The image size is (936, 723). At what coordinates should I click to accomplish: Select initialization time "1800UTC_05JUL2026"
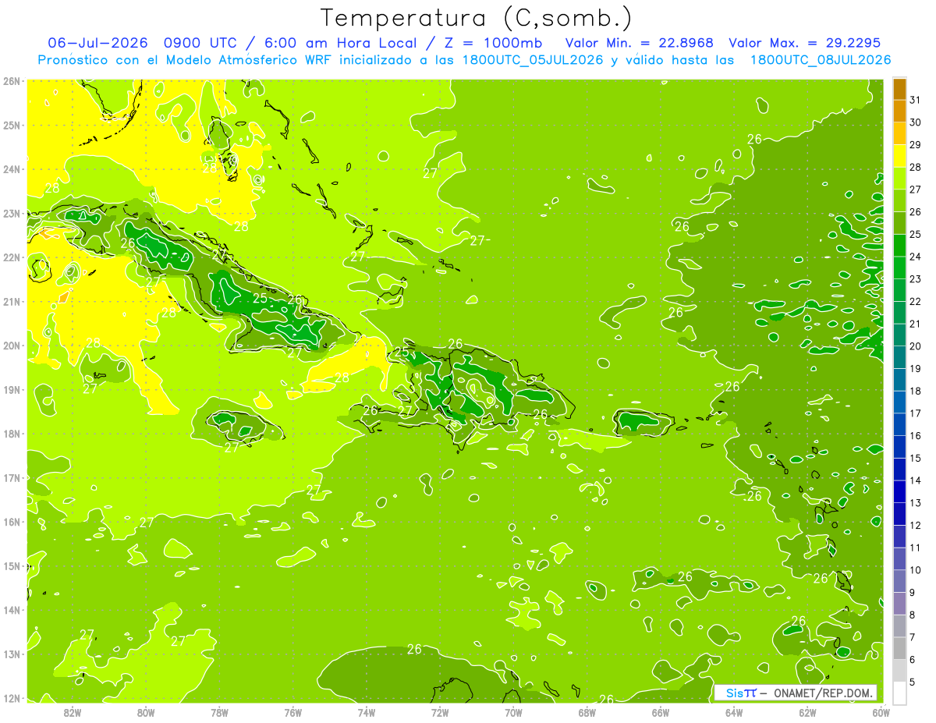tap(533, 60)
